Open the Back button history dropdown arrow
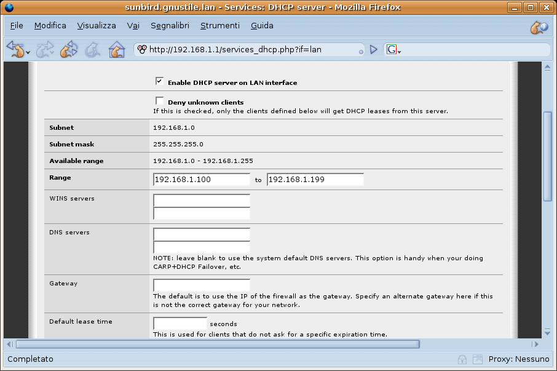The height and width of the screenshot is (371, 557). point(28,52)
